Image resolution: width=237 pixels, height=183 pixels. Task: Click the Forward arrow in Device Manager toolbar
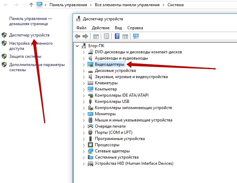click(85, 36)
